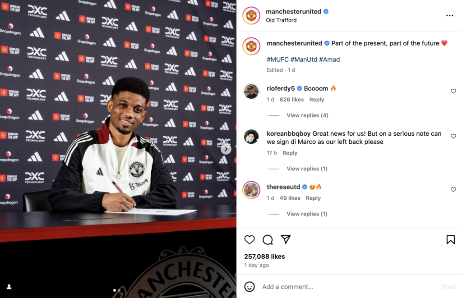Share the post via paper plane icon
The image size is (462, 298).
286,239
